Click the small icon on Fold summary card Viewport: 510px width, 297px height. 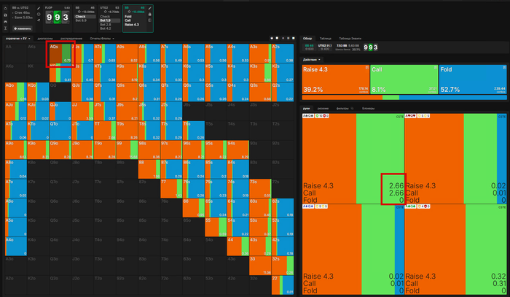(504, 68)
